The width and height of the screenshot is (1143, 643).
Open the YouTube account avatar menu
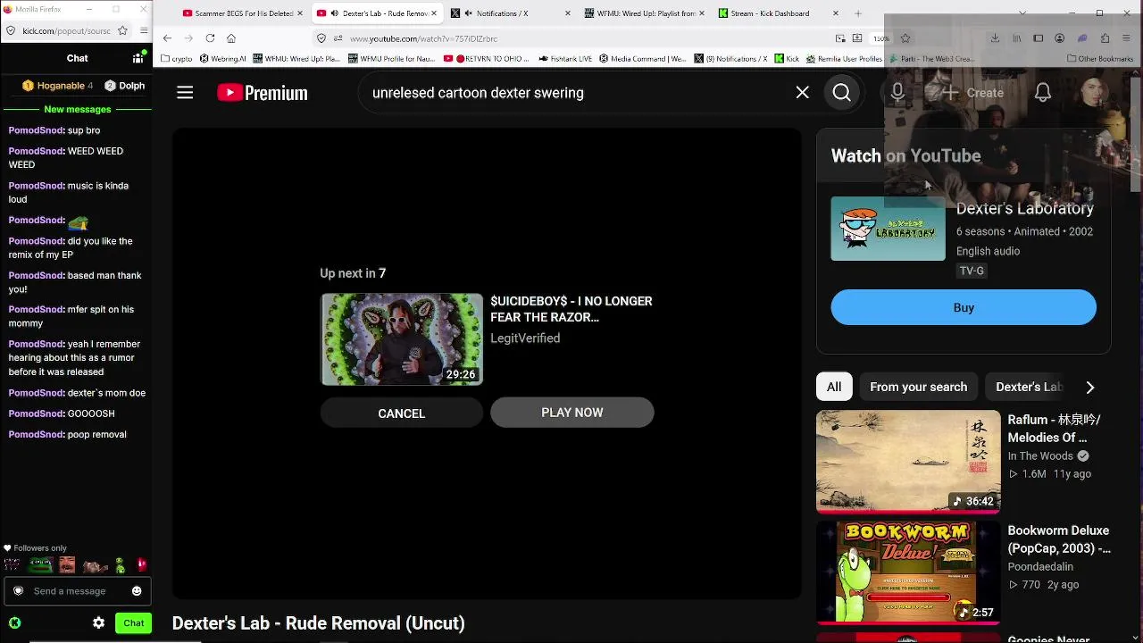click(x=1093, y=93)
